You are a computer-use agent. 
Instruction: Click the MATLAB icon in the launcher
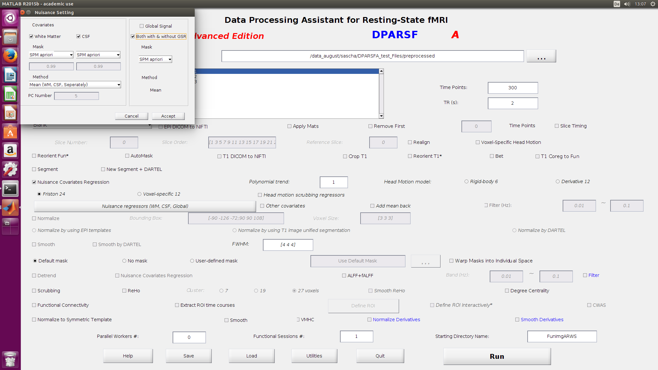(10, 208)
